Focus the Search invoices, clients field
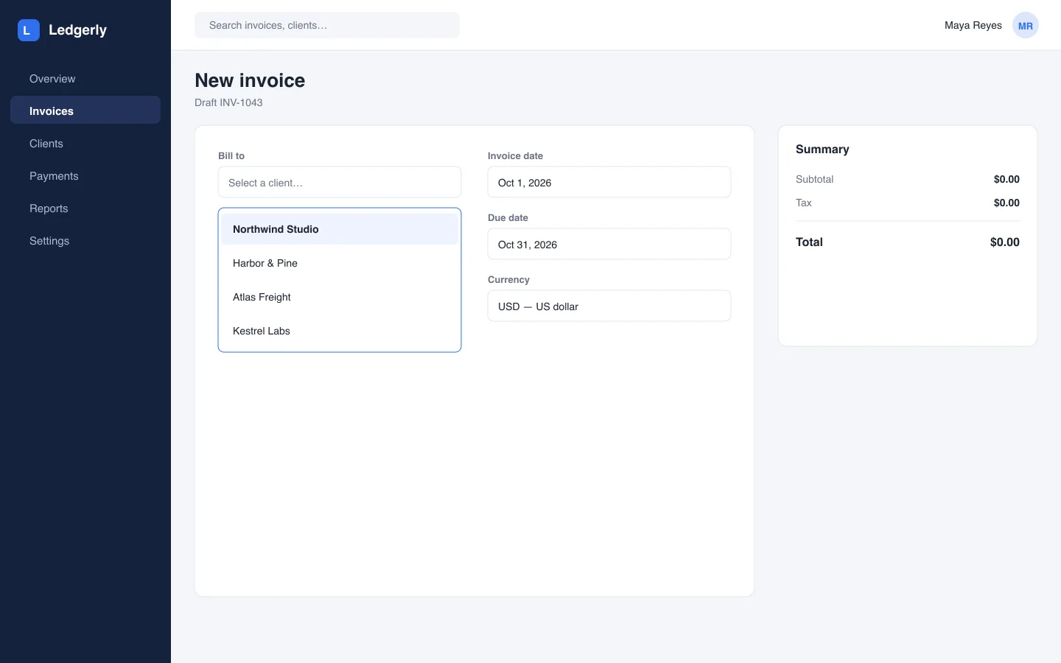The width and height of the screenshot is (1061, 663). click(327, 25)
